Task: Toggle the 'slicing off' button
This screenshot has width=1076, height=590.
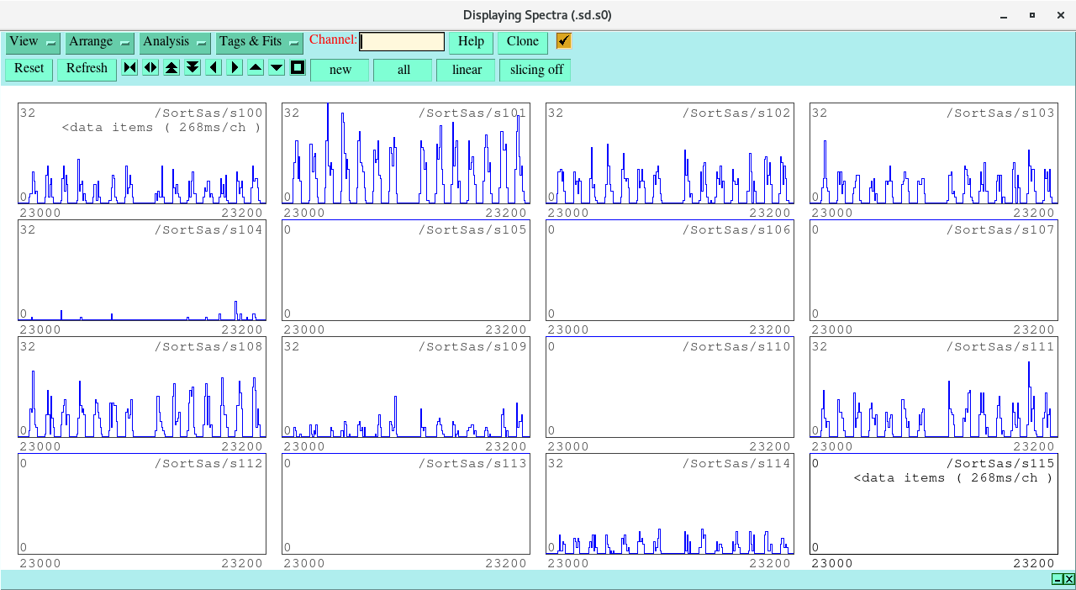Action: tap(535, 70)
